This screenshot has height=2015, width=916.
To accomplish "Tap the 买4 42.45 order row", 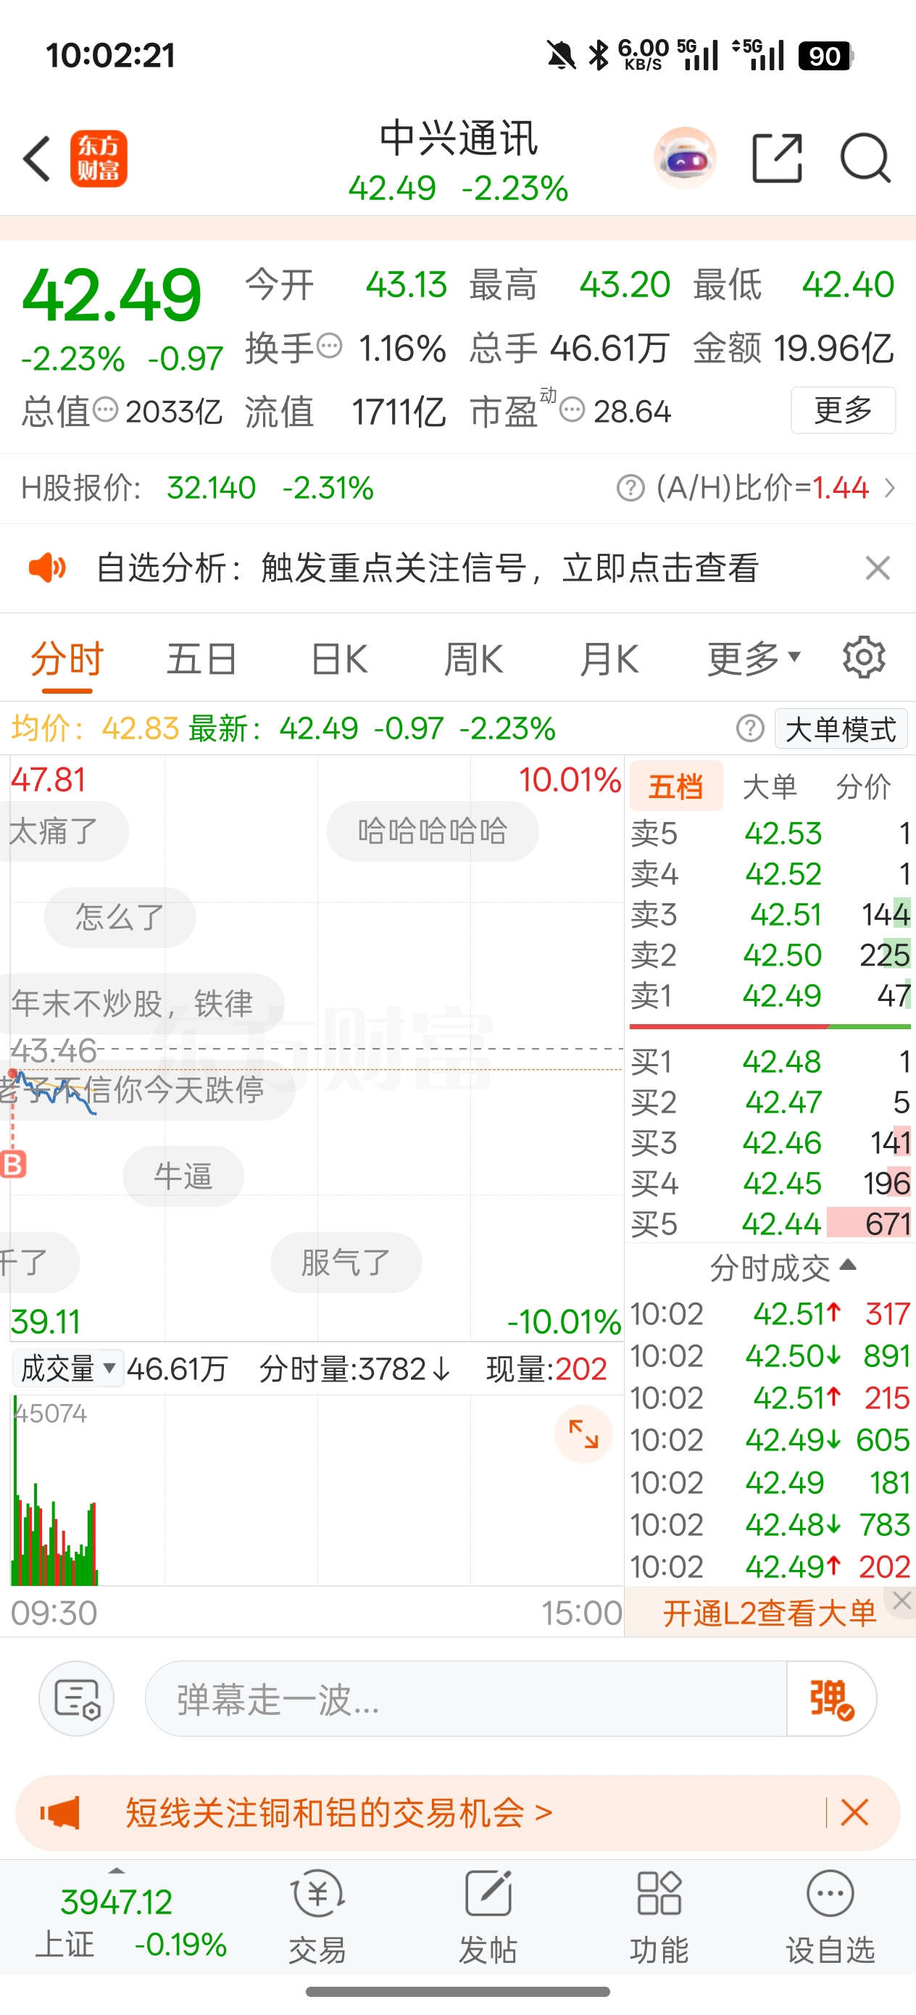I will [x=770, y=1183].
